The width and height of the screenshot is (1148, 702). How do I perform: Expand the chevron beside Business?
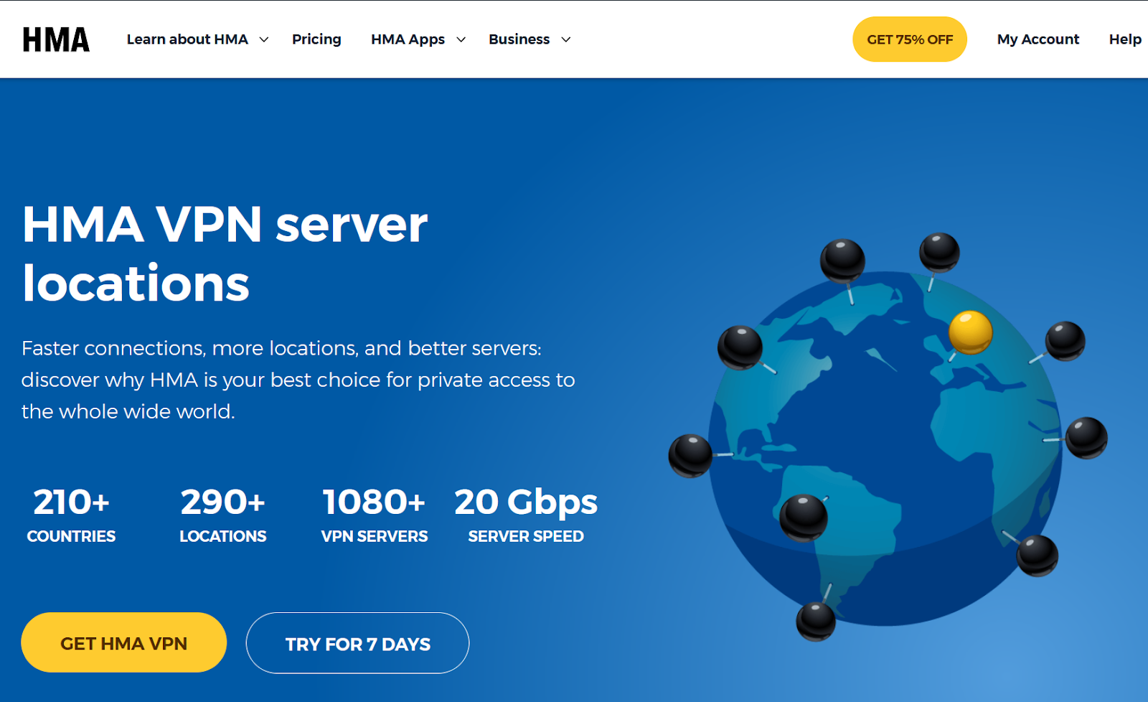(566, 39)
